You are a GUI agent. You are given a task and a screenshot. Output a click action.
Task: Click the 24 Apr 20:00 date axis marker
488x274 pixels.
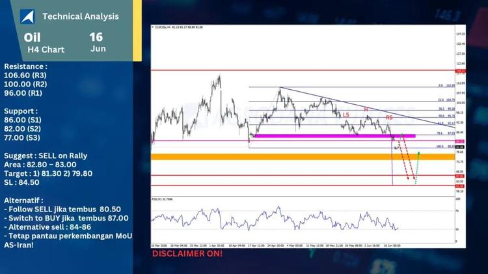275,245
